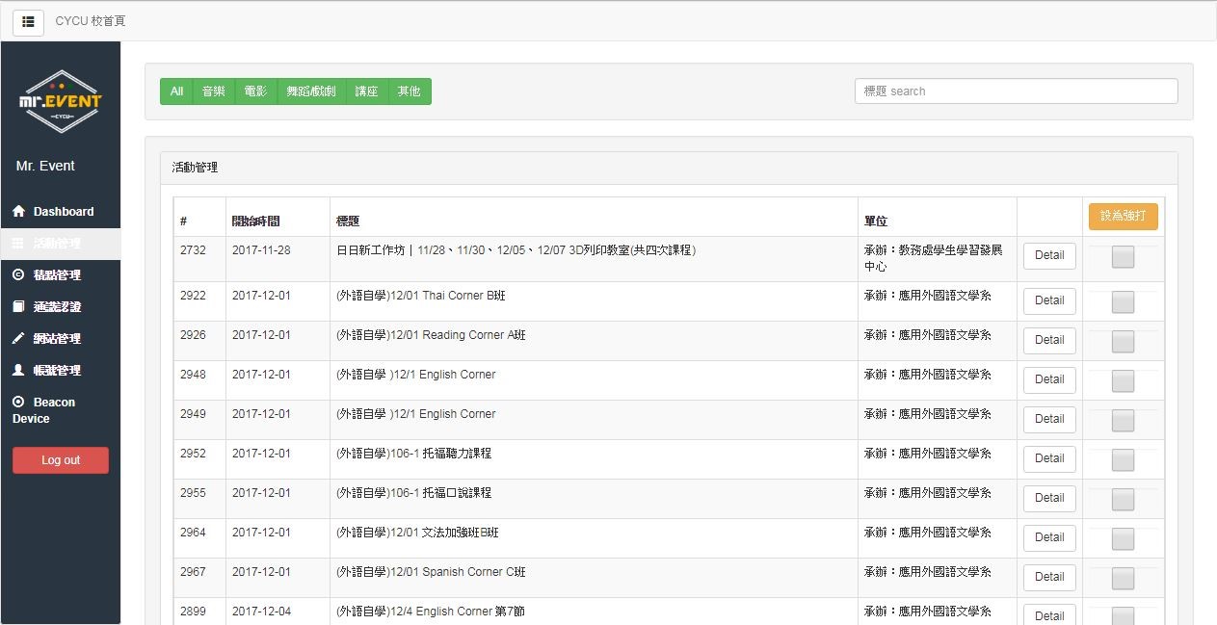This screenshot has height=625, width=1217.
Task: Filter events by 舞蹈戲劇
Action: click(x=311, y=91)
